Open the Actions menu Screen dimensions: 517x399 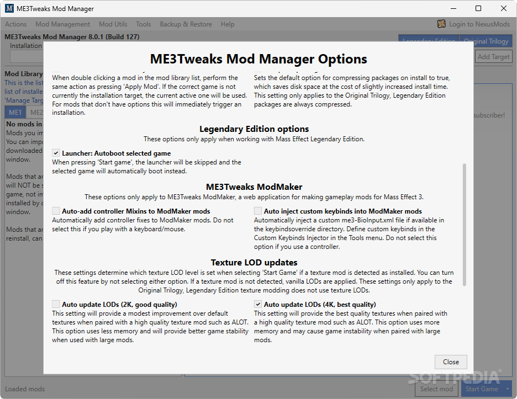15,24
